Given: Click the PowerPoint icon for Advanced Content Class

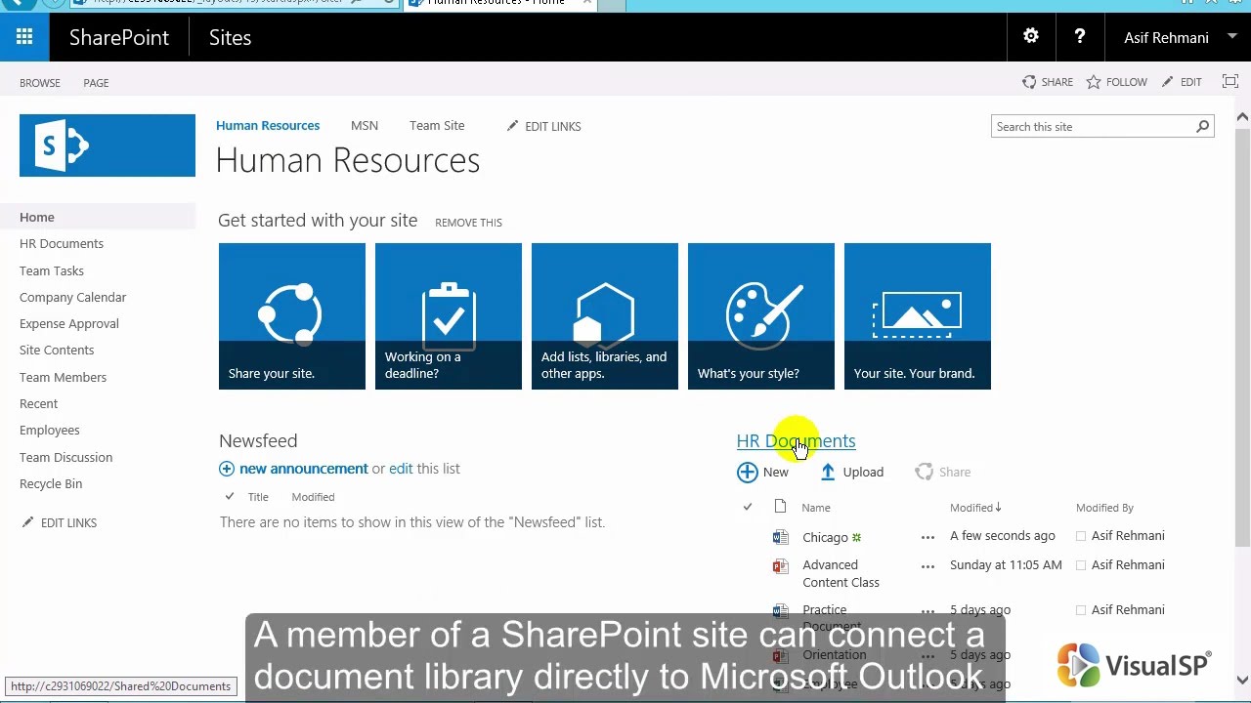Looking at the screenshot, I should click(x=780, y=565).
